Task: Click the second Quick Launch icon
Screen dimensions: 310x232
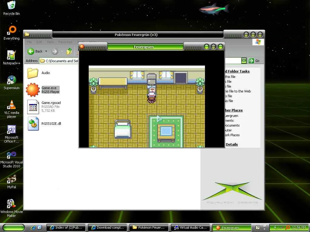Action: coord(40,227)
